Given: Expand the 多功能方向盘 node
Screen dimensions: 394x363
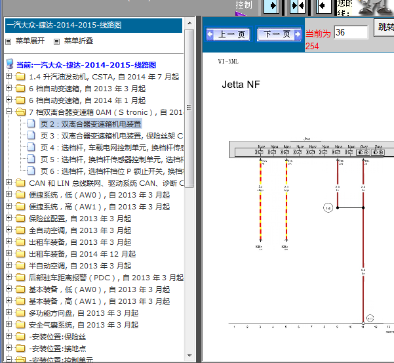Looking at the screenshot, I should click(9, 312).
